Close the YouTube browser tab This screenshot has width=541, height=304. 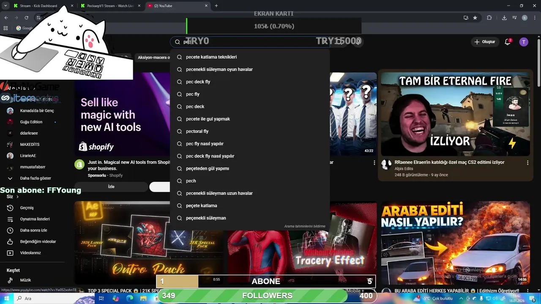click(206, 6)
